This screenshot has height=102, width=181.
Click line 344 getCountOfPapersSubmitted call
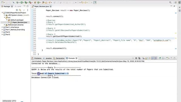point(64,36)
